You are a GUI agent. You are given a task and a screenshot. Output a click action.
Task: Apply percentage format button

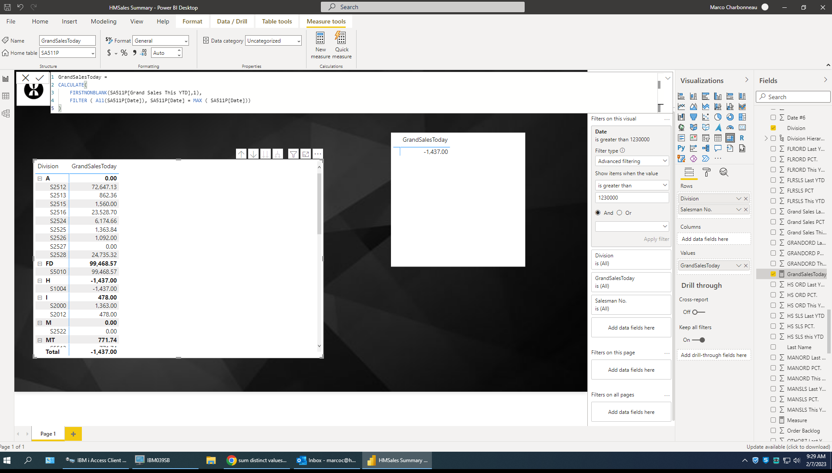coord(124,53)
